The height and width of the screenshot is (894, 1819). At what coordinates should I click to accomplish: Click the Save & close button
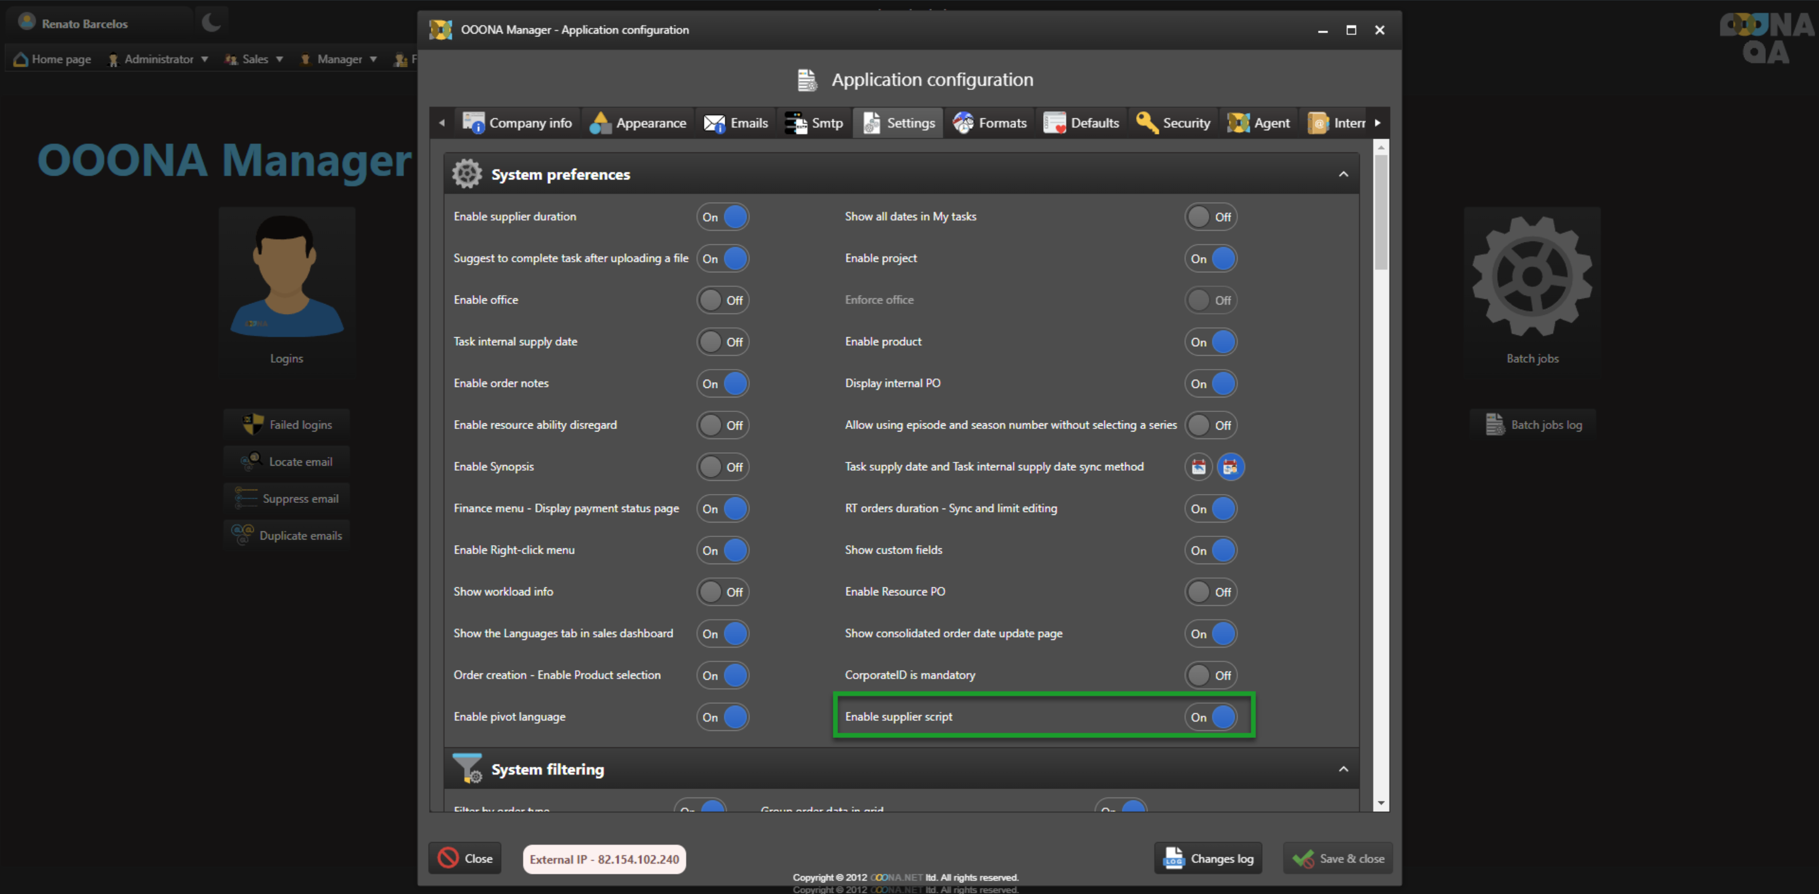[x=1338, y=859]
